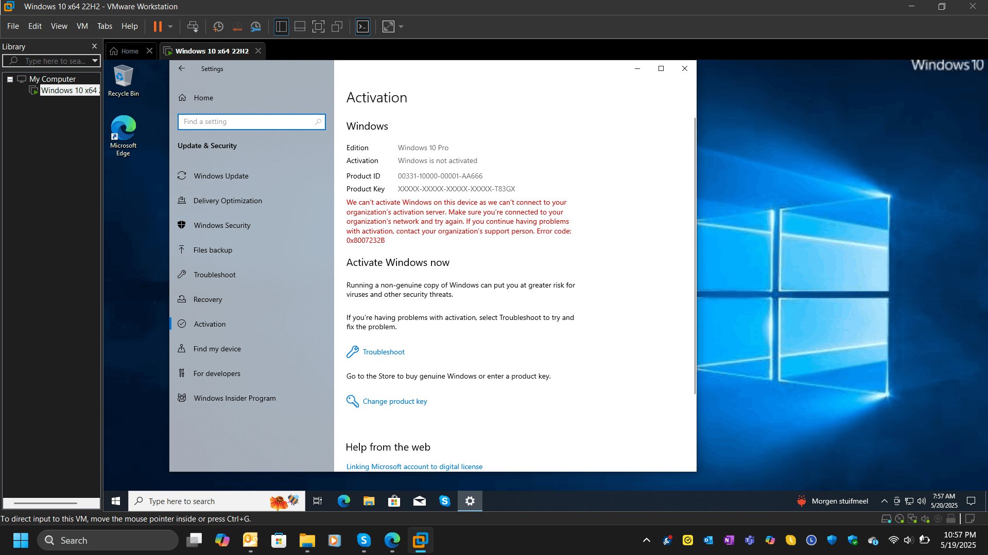The image size is (988, 555).
Task: Enter full screen mode icon
Action: tap(319, 26)
